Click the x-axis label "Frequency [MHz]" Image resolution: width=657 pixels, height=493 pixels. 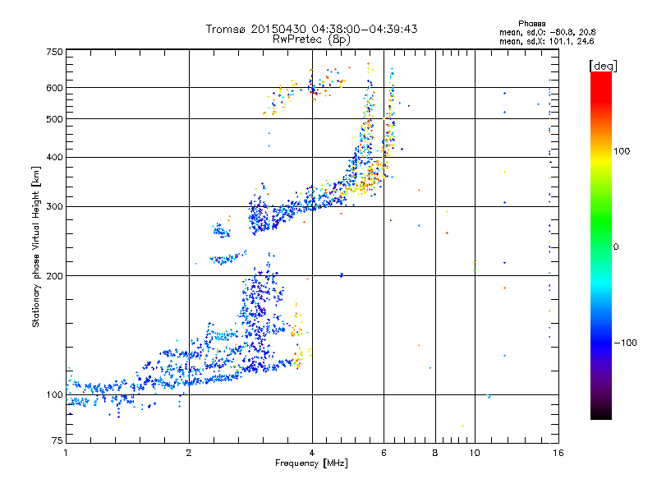tap(311, 463)
